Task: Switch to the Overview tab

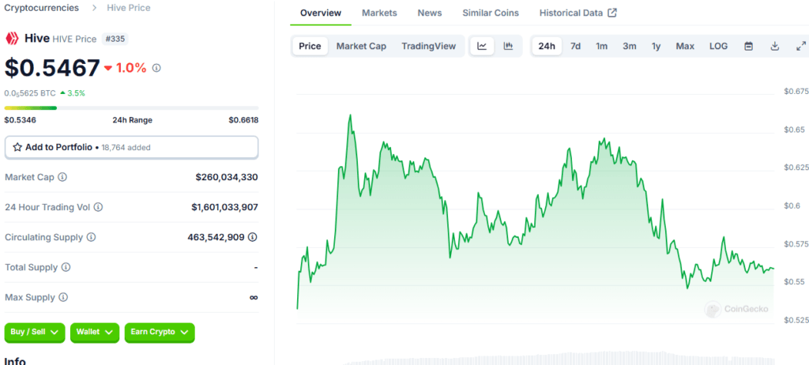Action: click(x=321, y=13)
